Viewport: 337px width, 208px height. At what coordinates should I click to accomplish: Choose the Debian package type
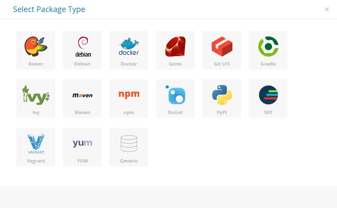[82, 50]
